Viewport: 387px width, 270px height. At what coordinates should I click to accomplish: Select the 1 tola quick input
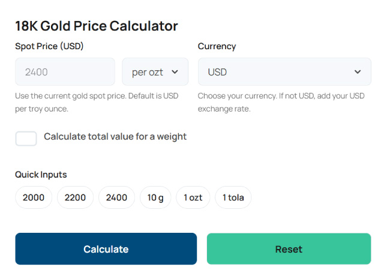pyautogui.click(x=233, y=197)
